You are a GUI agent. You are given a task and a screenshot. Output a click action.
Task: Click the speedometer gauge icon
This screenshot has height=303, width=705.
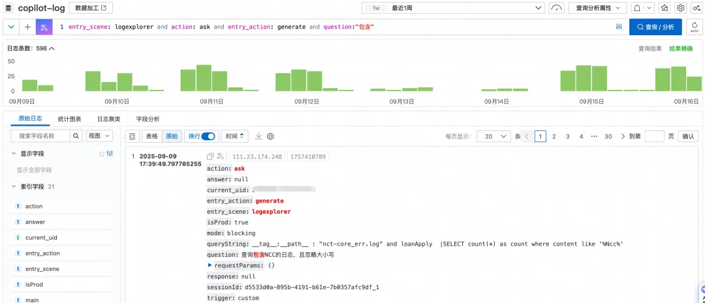pos(557,8)
